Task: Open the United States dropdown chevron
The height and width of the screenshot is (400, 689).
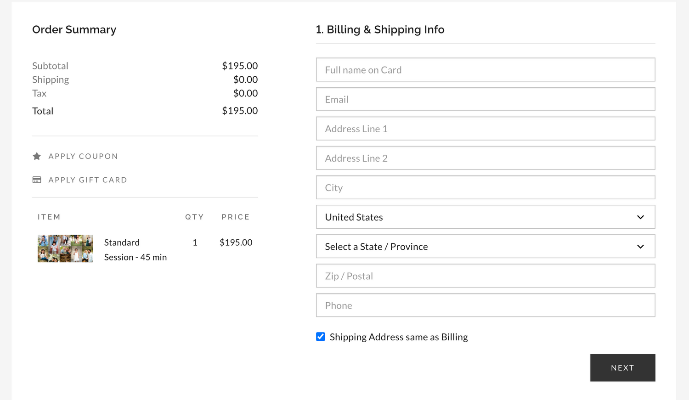Action: point(640,217)
